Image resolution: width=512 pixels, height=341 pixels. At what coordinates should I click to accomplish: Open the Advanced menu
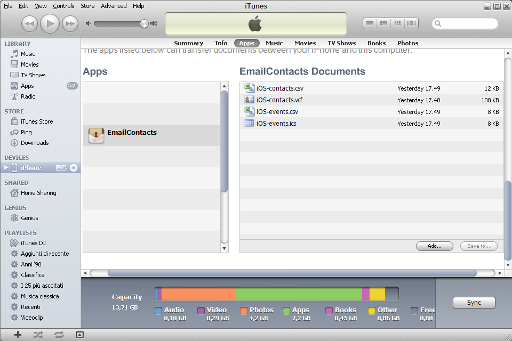pyautogui.click(x=114, y=6)
